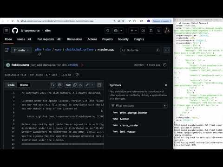Select line number 13 in code

pos(13,140)
